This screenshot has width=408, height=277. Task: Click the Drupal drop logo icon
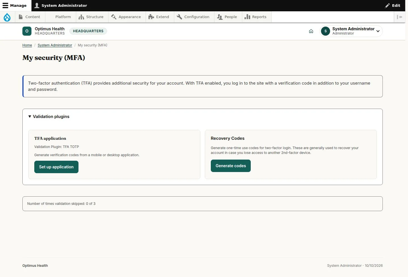coord(7,17)
